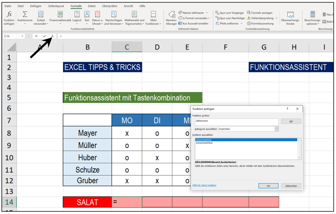The width and height of the screenshot is (336, 214).
Task: Click Pfeile entfernen
Action: pyautogui.click(x=227, y=24)
